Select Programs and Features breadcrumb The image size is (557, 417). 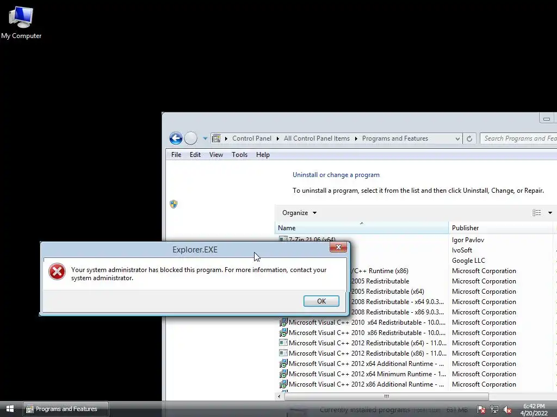click(395, 138)
